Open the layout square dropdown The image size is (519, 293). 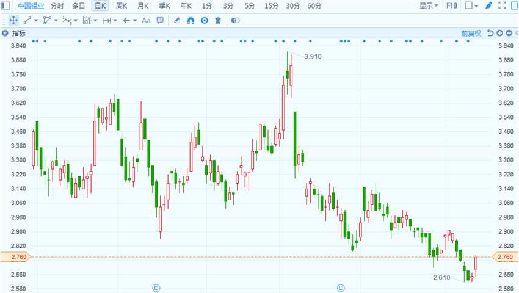(471, 5)
